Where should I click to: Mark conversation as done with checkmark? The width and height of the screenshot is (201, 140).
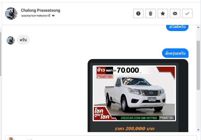click(x=187, y=13)
